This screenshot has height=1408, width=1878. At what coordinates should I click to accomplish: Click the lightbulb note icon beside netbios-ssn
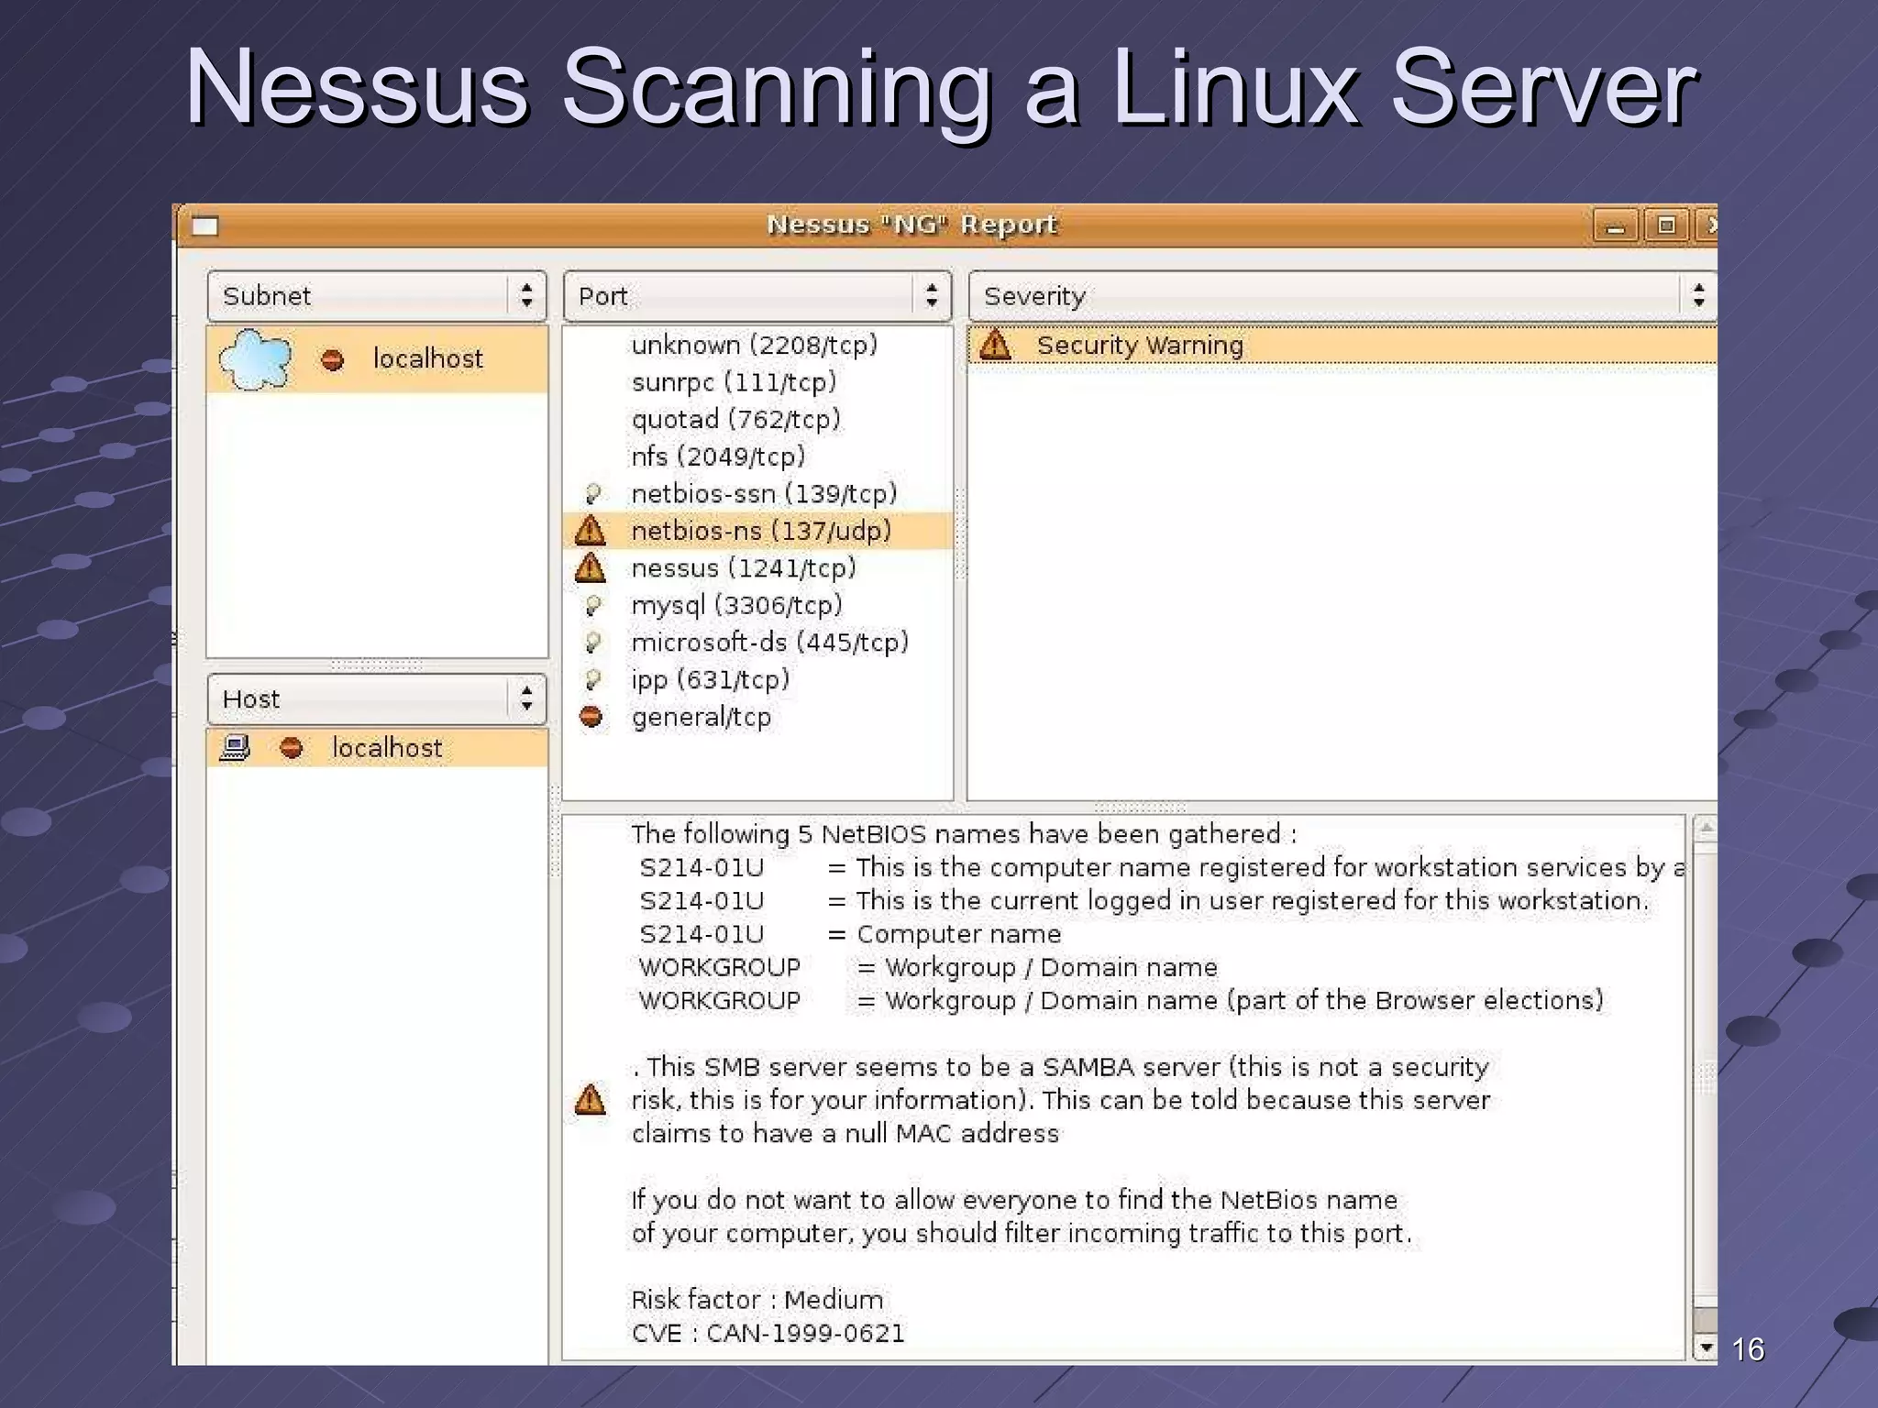point(592,494)
